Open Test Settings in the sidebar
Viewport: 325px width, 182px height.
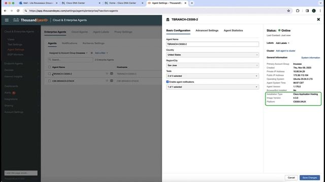[15, 44]
